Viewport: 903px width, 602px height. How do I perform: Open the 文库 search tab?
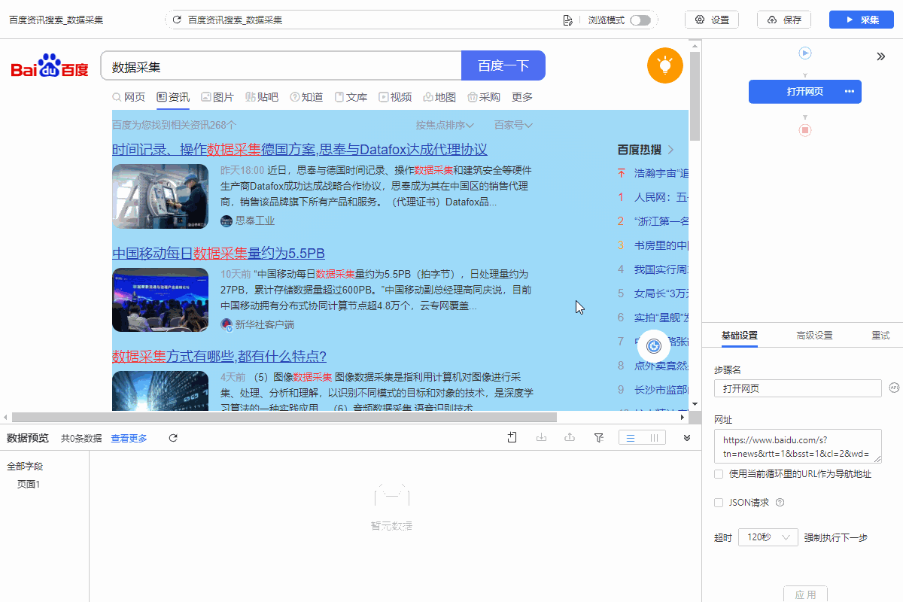click(351, 97)
